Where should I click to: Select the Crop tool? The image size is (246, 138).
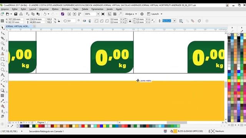point(3,38)
